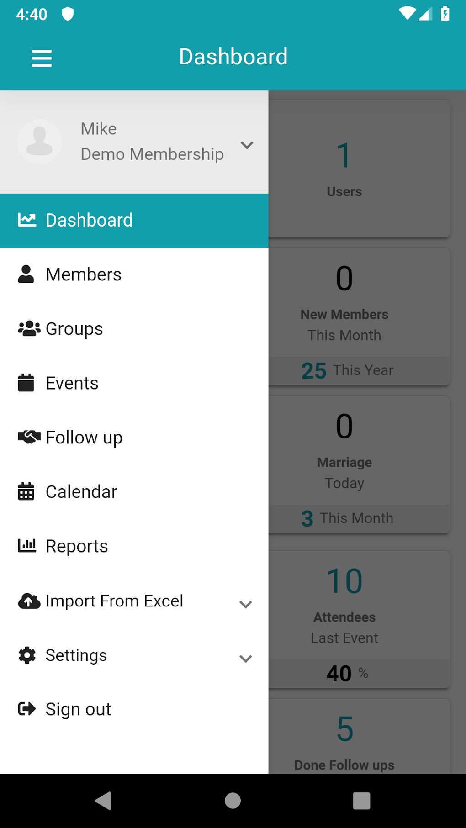Open the Calendar menu entry
Image resolution: width=466 pixels, height=828 pixels.
81,492
